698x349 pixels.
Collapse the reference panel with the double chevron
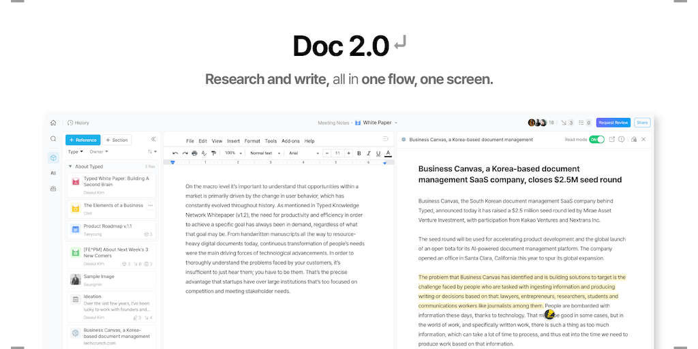[x=153, y=139]
